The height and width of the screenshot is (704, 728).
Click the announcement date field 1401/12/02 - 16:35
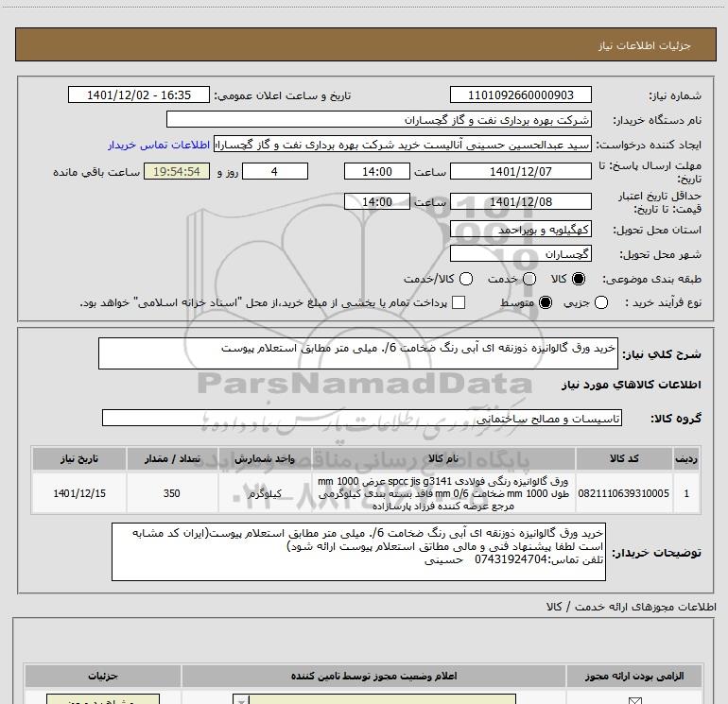[x=139, y=95]
